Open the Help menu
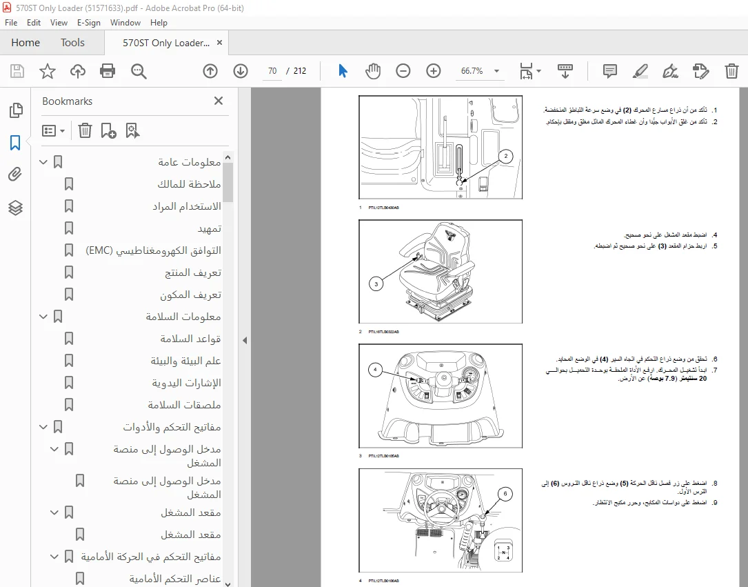748x587 pixels. [159, 23]
